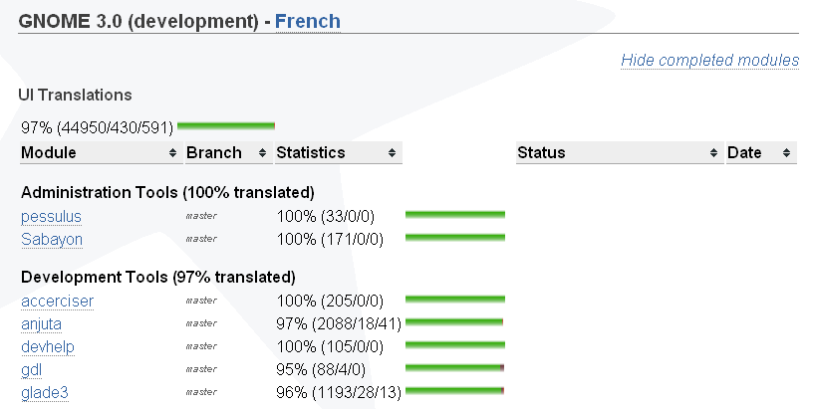Open the glade3 module link
Image resolution: width=813 pixels, height=409 pixels.
pos(45,392)
